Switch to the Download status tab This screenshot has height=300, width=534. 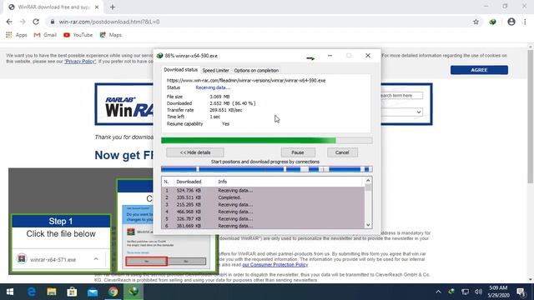[180, 70]
